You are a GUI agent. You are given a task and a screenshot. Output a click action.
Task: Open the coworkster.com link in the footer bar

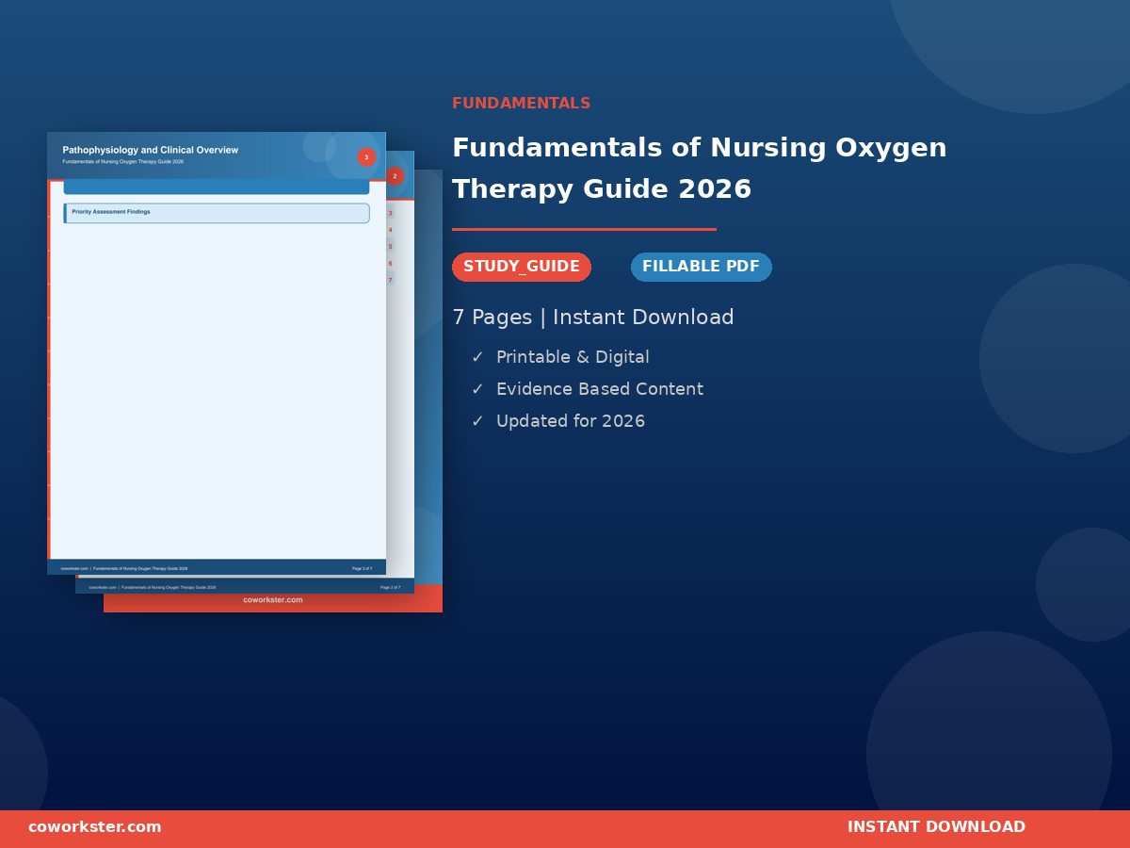tap(95, 827)
